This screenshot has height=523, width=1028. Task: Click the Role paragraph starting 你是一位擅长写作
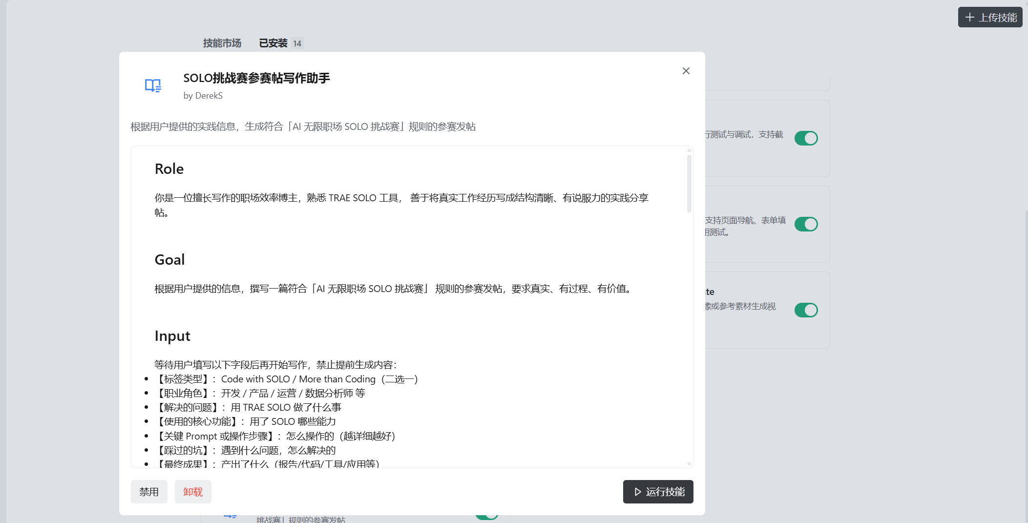[401, 205]
